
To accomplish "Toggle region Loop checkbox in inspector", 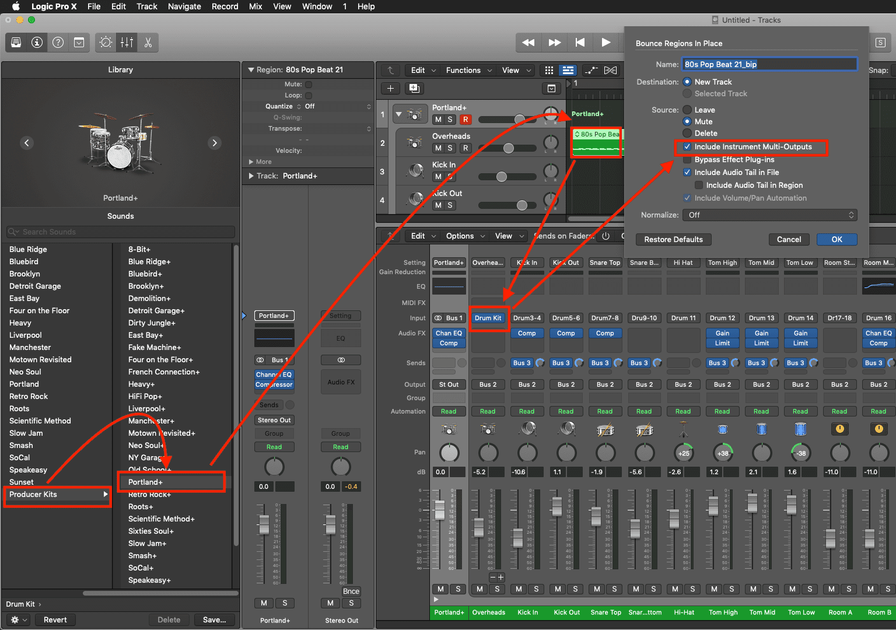I will [x=309, y=96].
